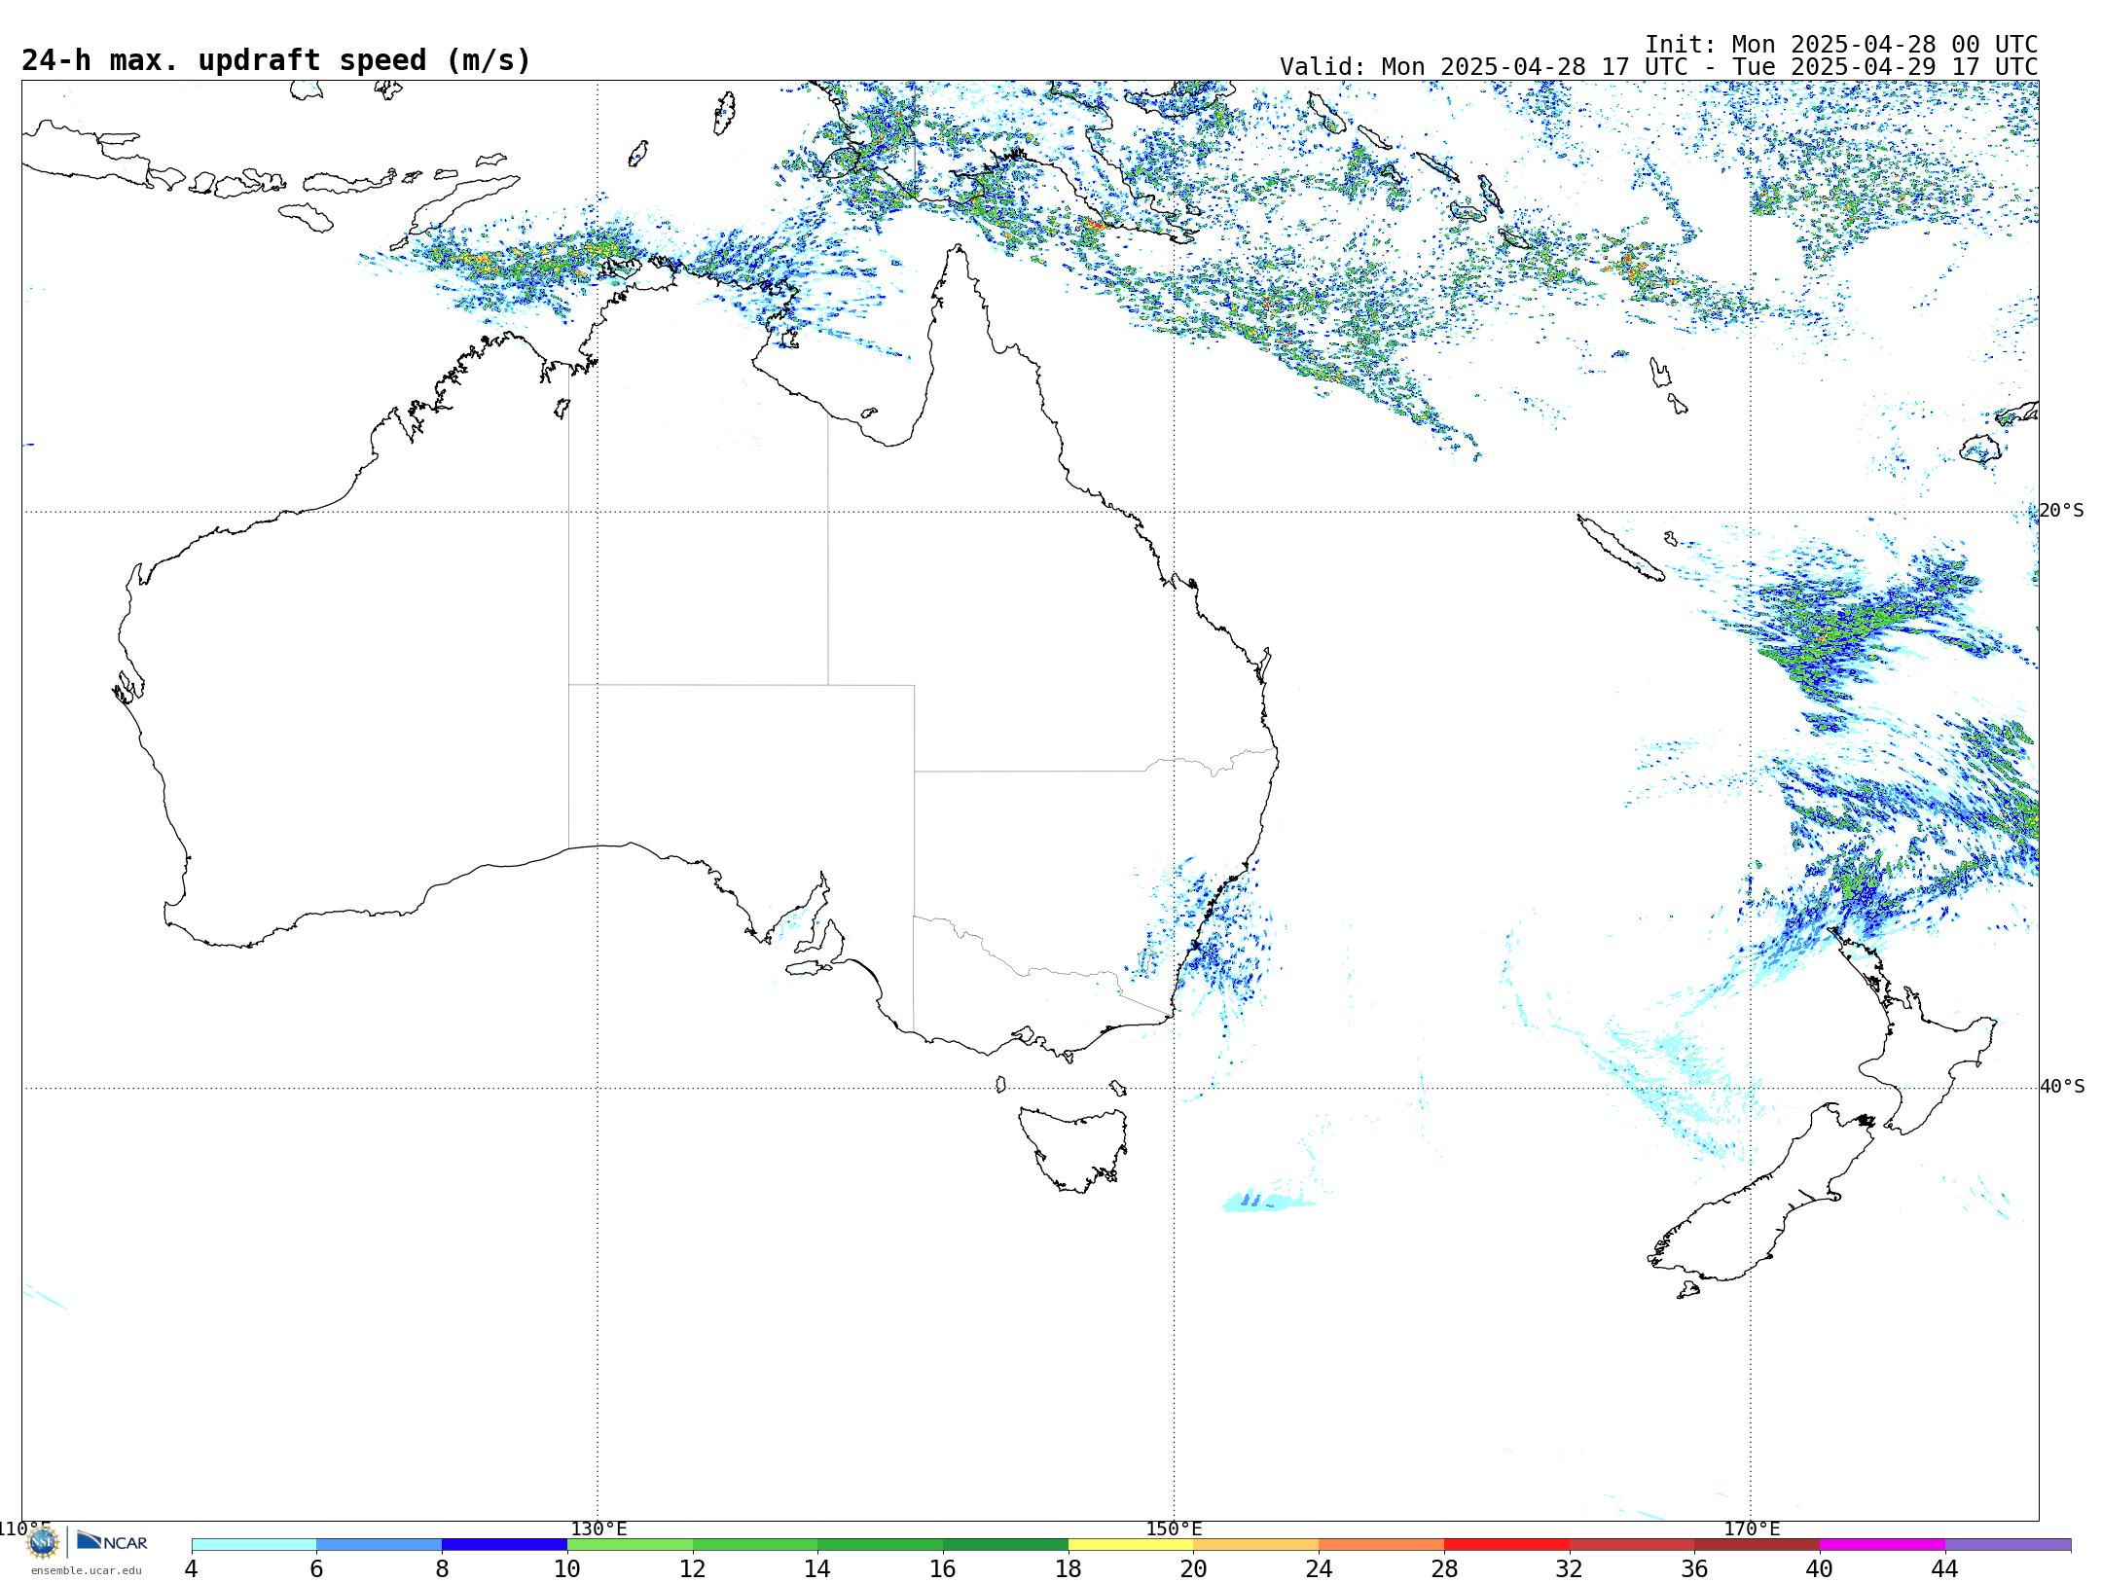Click the '150°E' longitude label
The image size is (2102, 1582).
click(1175, 1529)
